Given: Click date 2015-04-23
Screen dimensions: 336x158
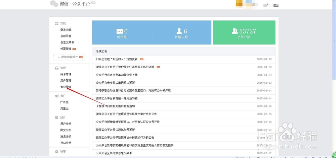Looking at the screenshot, I should [264, 75].
